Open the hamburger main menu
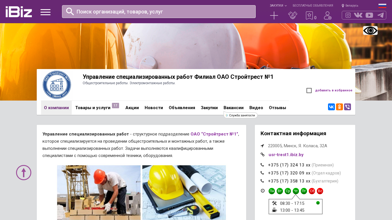 pyautogui.click(x=45, y=12)
